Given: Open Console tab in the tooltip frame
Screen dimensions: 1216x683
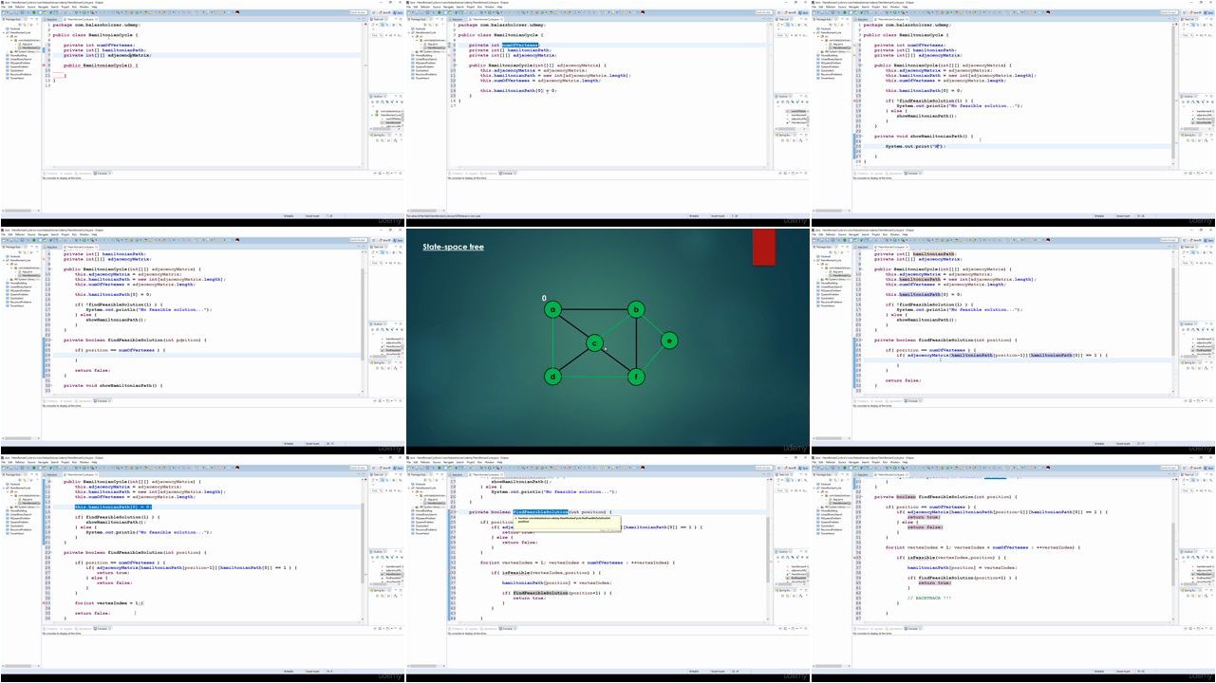Looking at the screenshot, I should (x=508, y=627).
